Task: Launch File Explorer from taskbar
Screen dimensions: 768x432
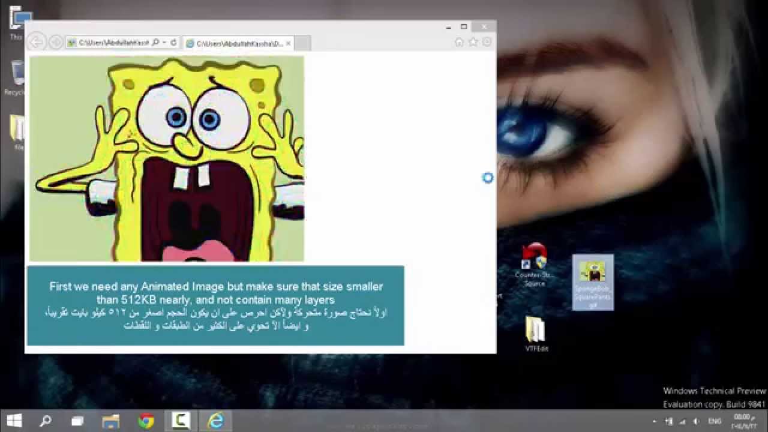Action: 111,421
